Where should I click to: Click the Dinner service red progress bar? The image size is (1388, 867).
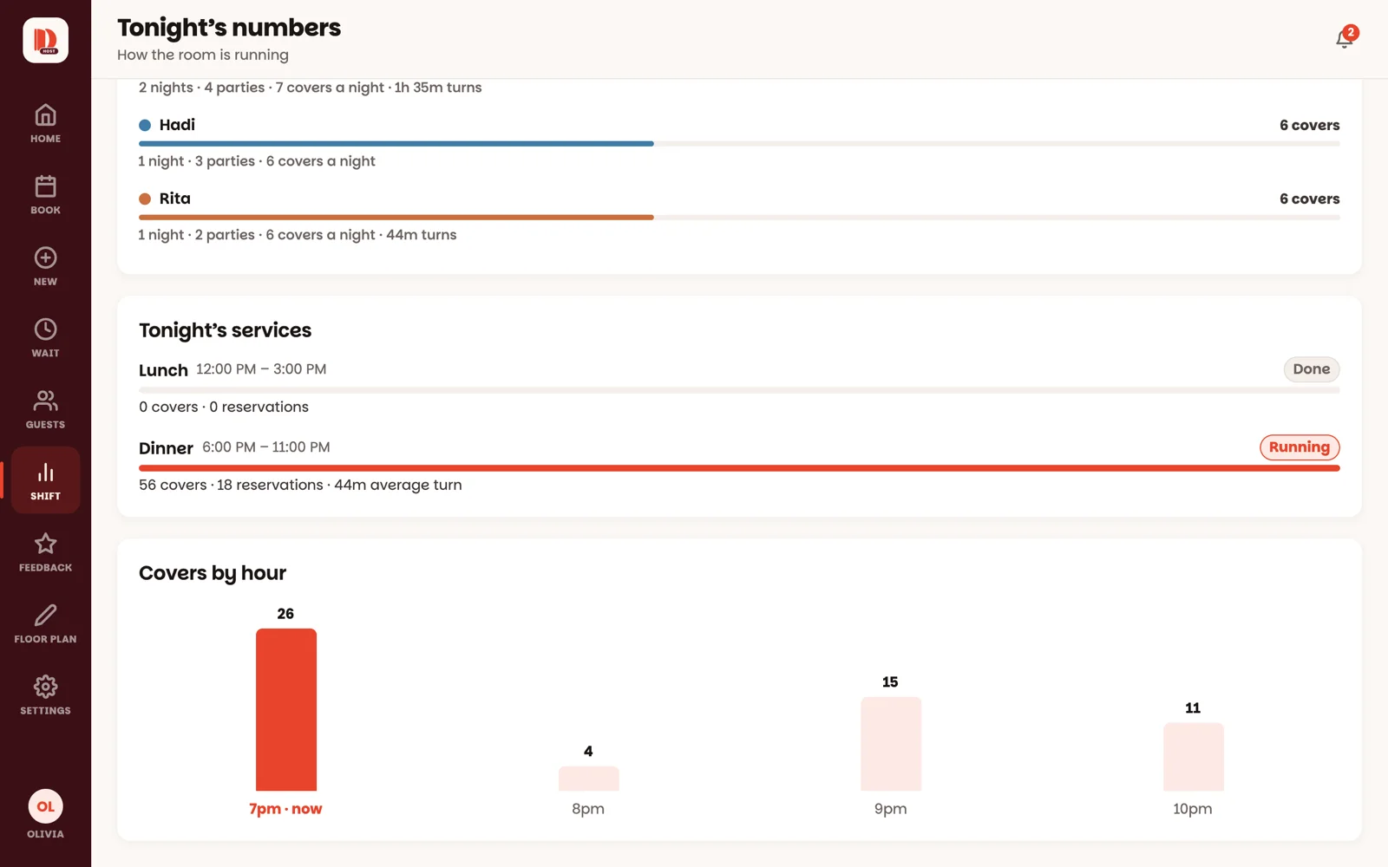[739, 468]
